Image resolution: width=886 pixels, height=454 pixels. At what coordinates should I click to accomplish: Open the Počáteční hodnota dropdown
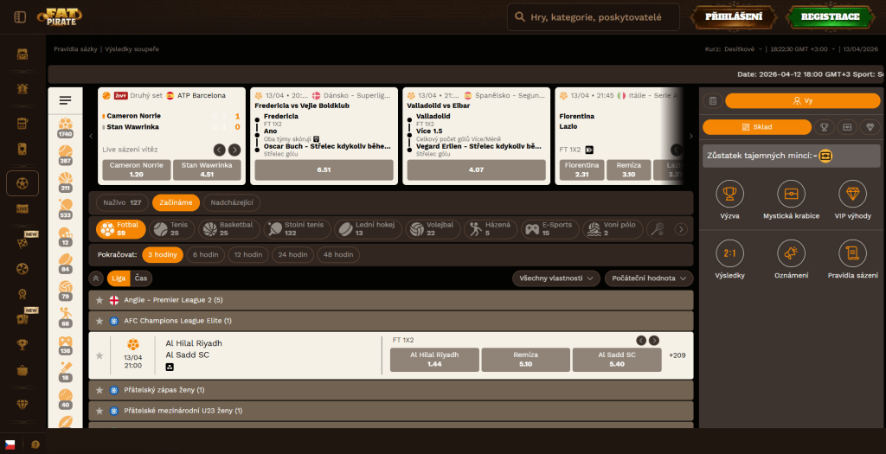click(649, 278)
